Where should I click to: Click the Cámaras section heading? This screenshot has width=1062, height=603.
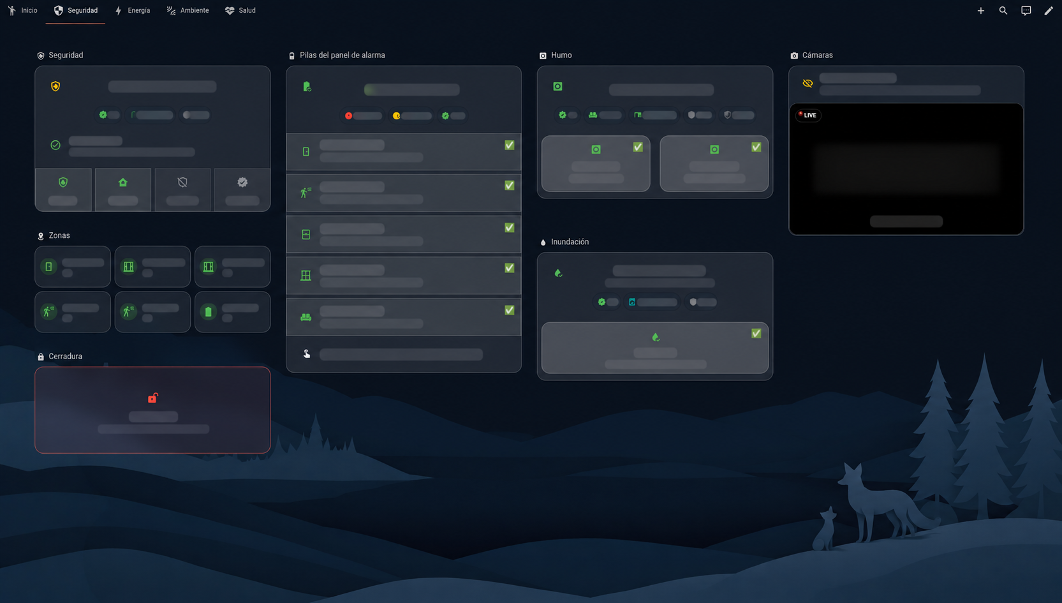point(818,56)
